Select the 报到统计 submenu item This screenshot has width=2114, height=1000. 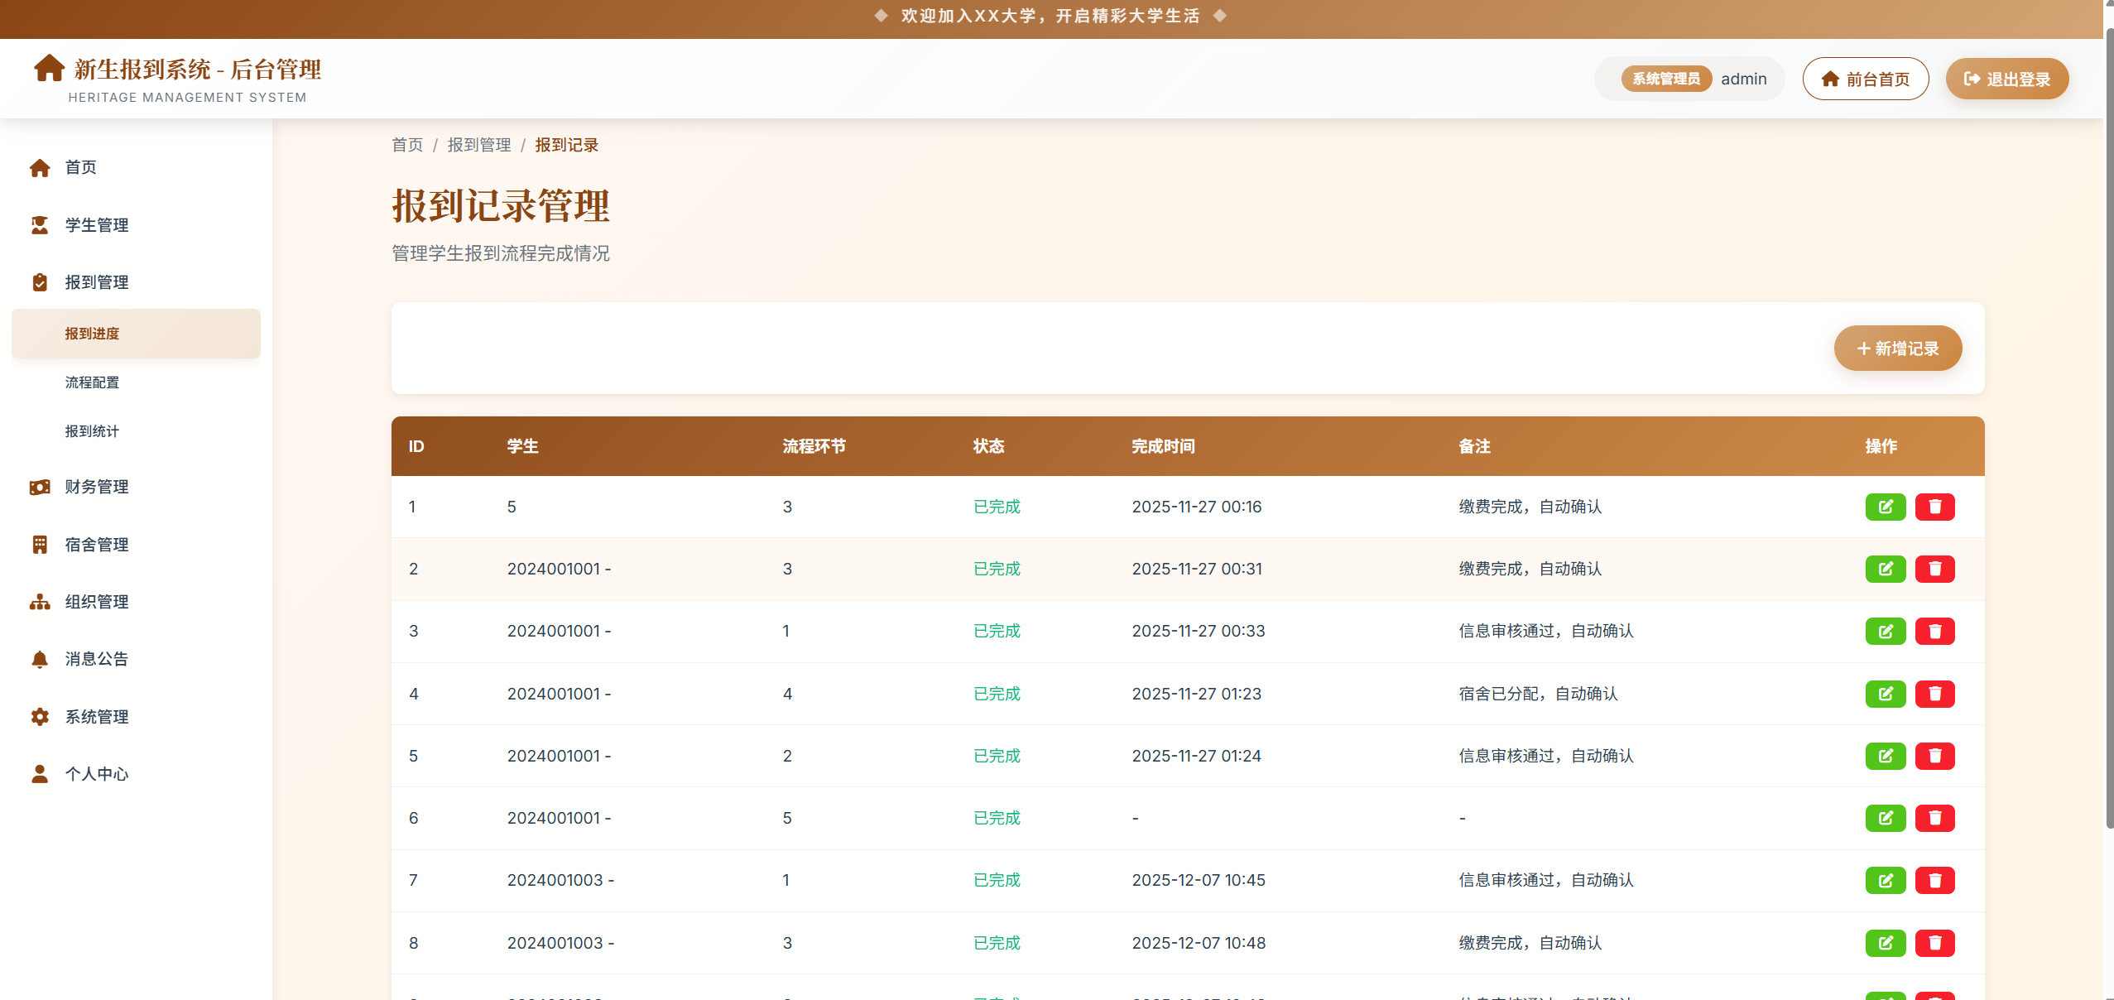(92, 431)
